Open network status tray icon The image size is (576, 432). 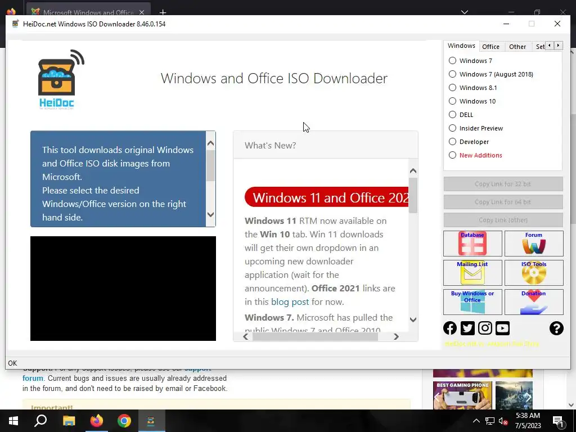[x=490, y=421]
